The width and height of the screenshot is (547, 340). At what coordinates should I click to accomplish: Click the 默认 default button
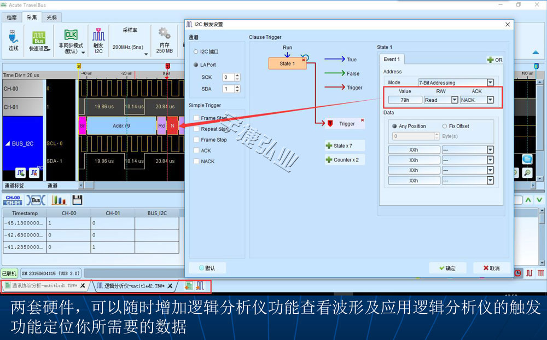(207, 268)
